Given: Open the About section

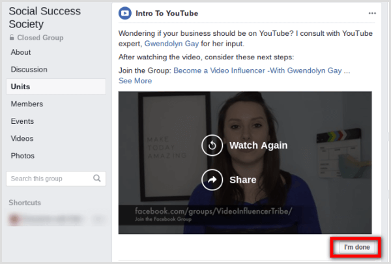Looking at the screenshot, I should point(21,52).
